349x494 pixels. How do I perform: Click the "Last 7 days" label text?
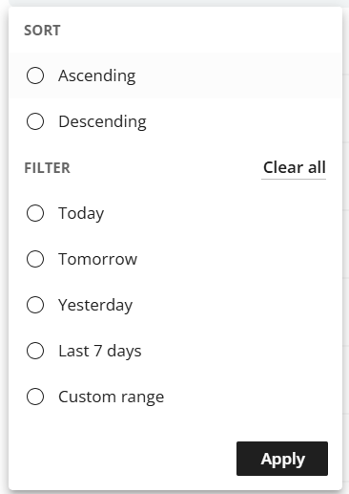click(x=100, y=352)
